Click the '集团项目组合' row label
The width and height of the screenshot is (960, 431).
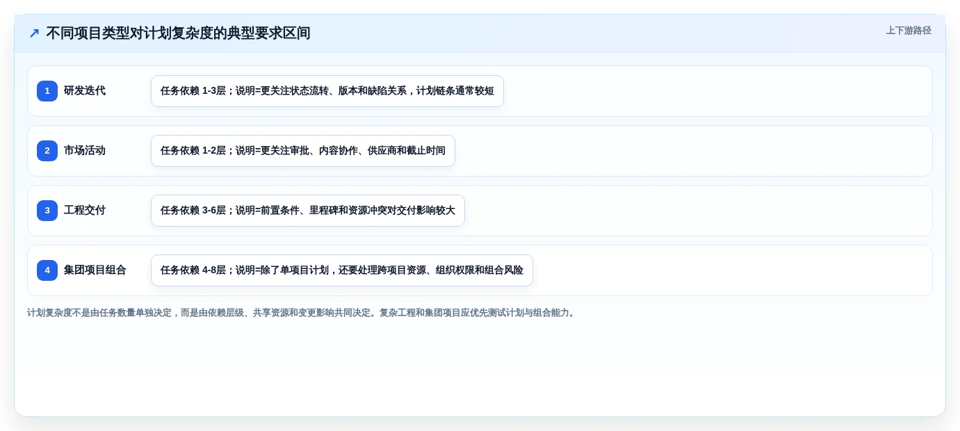[x=95, y=270]
